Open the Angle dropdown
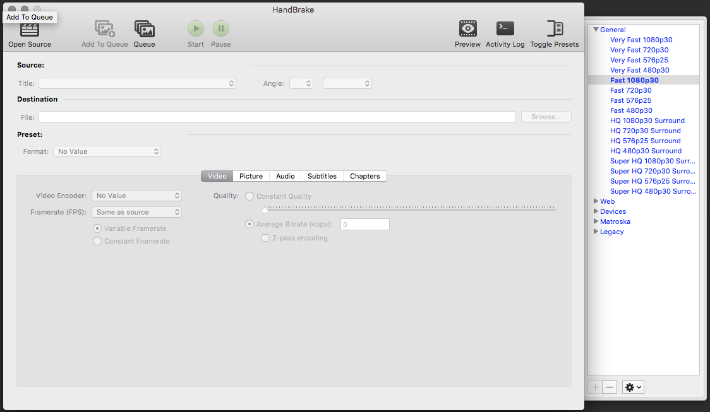The height and width of the screenshot is (412, 710). point(301,83)
